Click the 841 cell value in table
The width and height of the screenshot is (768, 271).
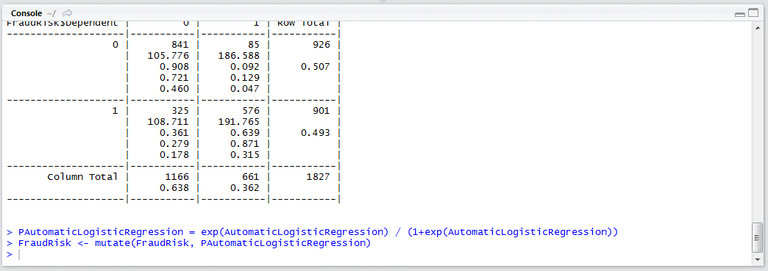181,45
